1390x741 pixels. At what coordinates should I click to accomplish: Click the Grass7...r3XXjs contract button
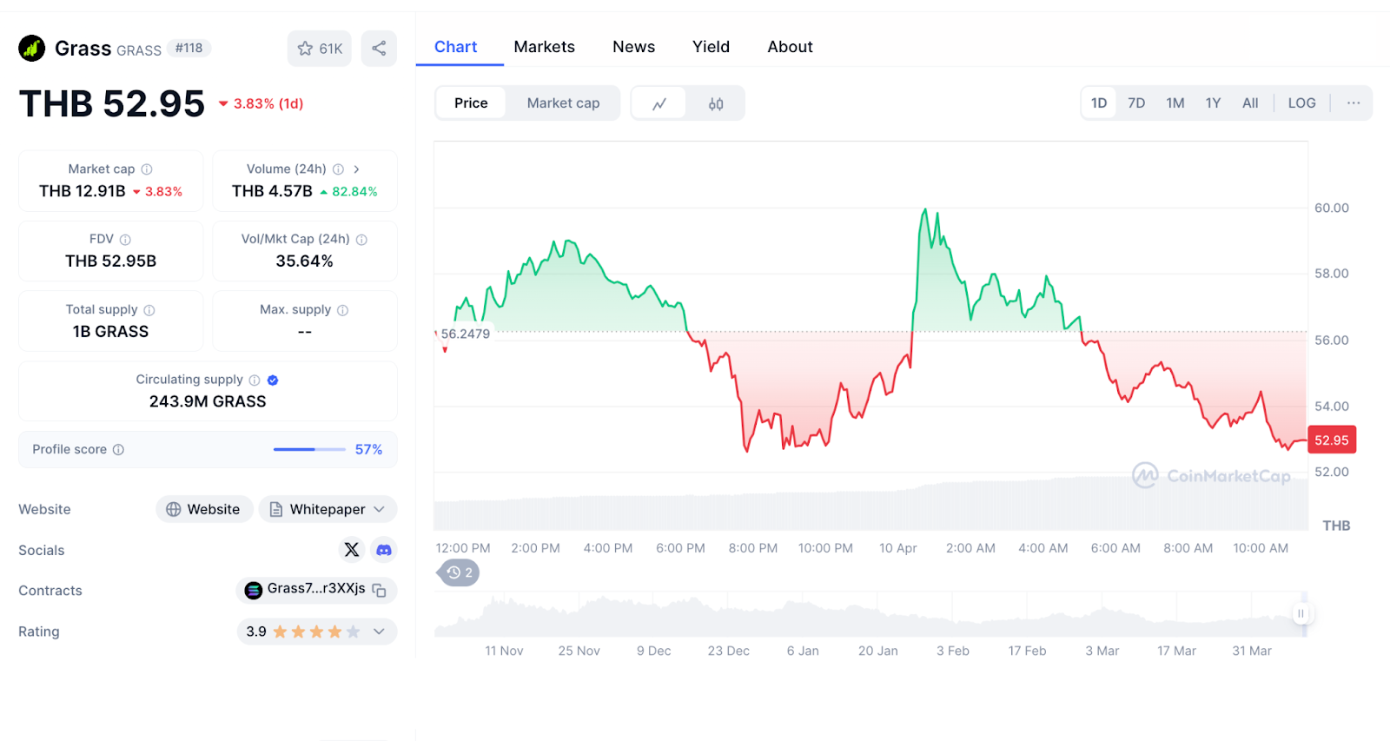[x=316, y=591]
